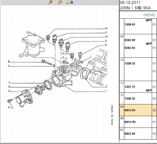Select part number 1338 43

tap(130, 25)
